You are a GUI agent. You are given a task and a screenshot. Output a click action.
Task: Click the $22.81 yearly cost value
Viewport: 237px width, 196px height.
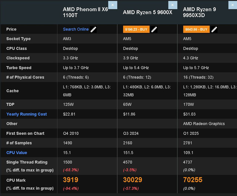69,114
